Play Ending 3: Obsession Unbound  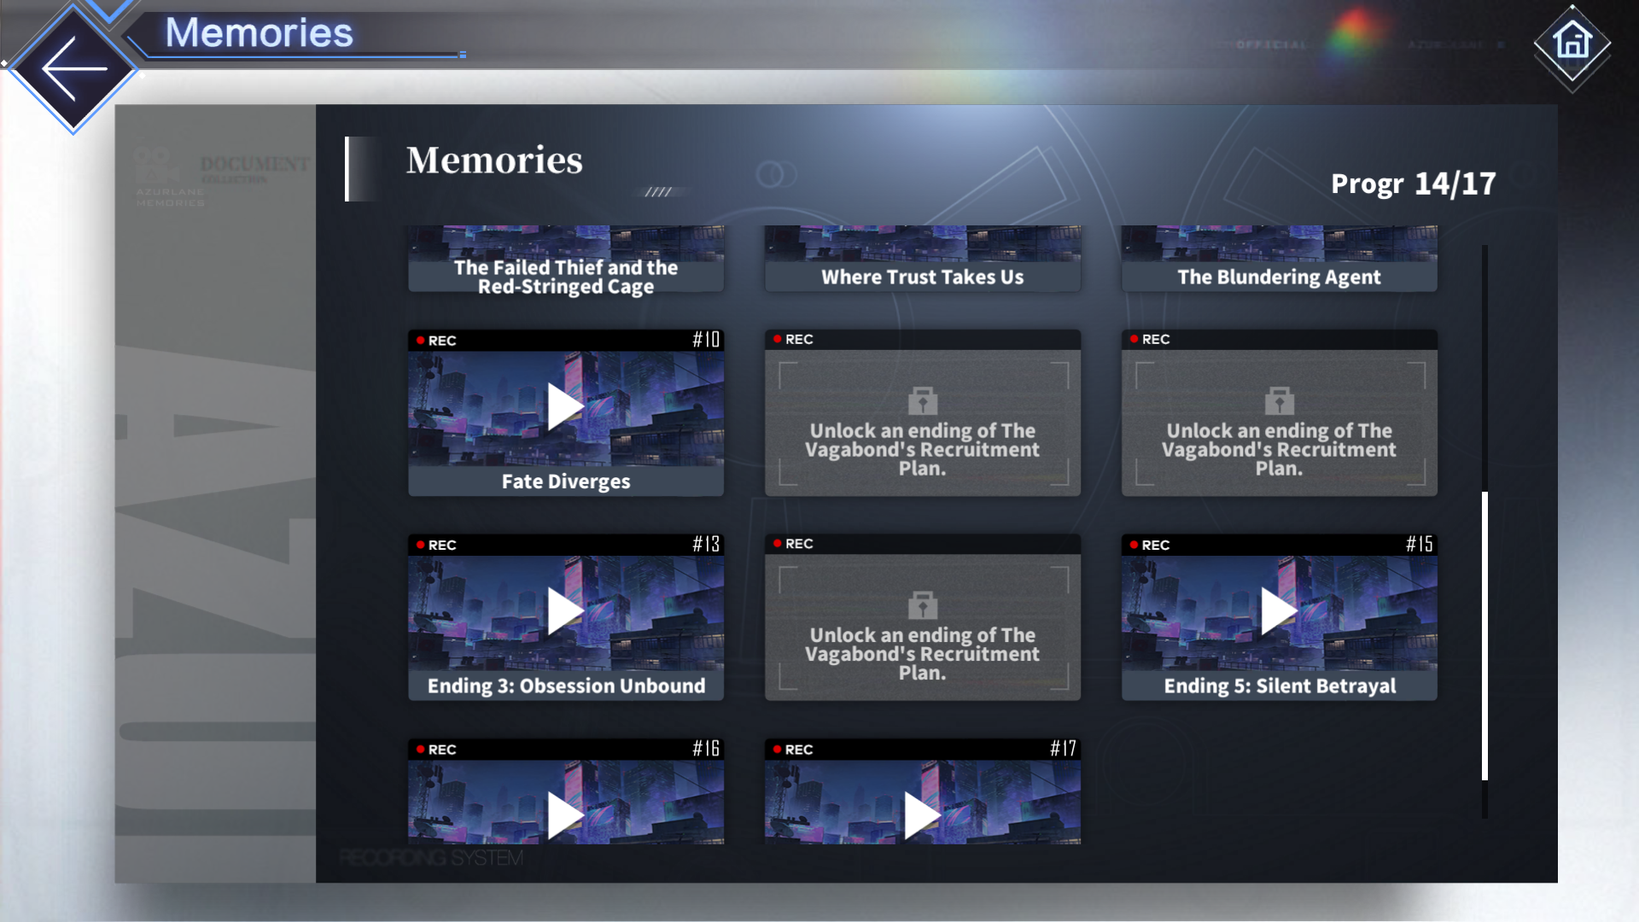(565, 611)
